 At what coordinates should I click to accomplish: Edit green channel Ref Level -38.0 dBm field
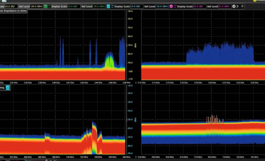(x=99, y=6)
